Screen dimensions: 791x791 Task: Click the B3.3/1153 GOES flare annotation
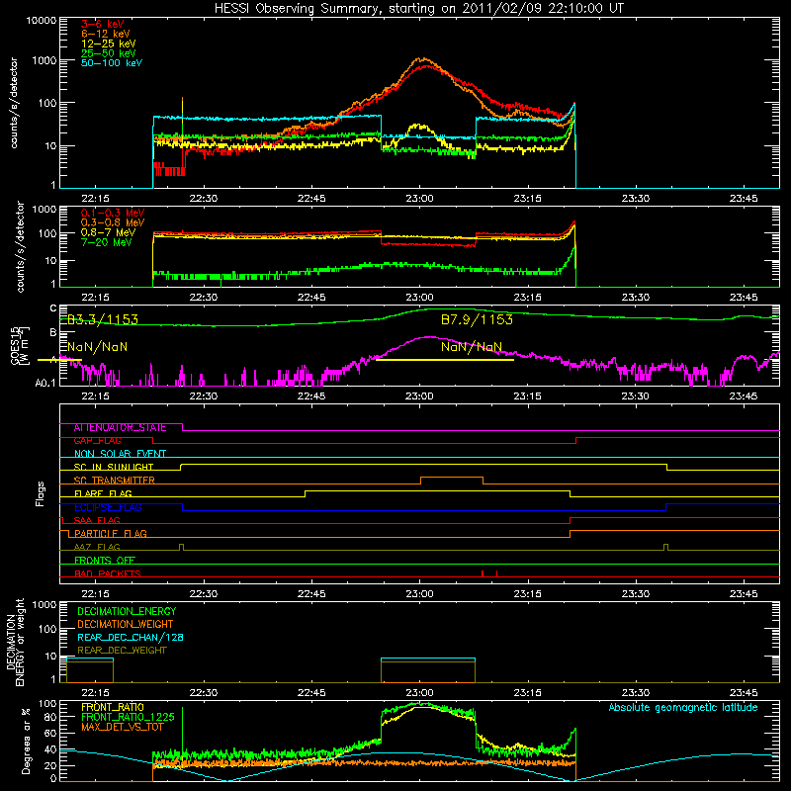click(x=103, y=319)
